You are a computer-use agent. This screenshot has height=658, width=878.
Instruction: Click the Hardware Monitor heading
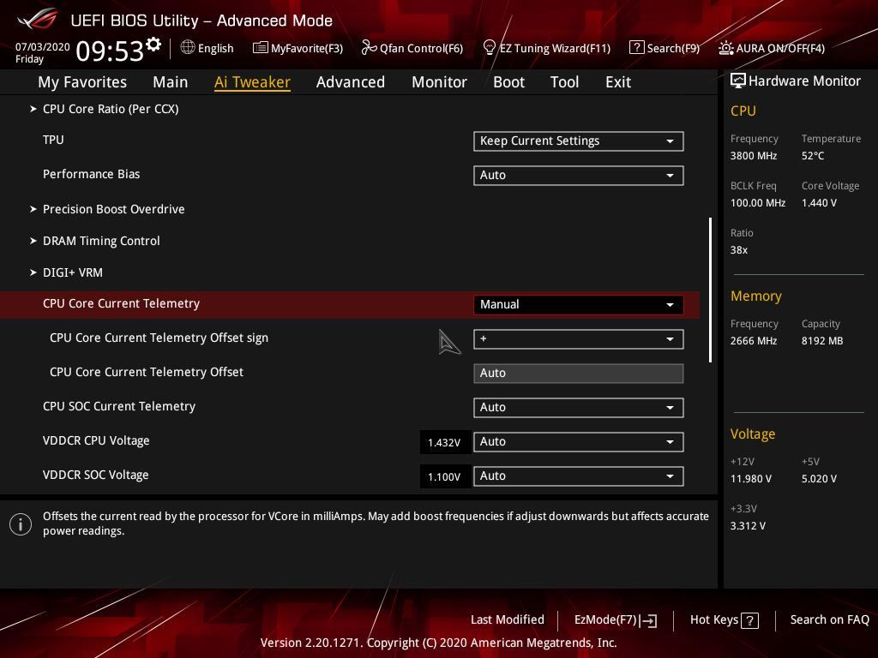(x=804, y=81)
